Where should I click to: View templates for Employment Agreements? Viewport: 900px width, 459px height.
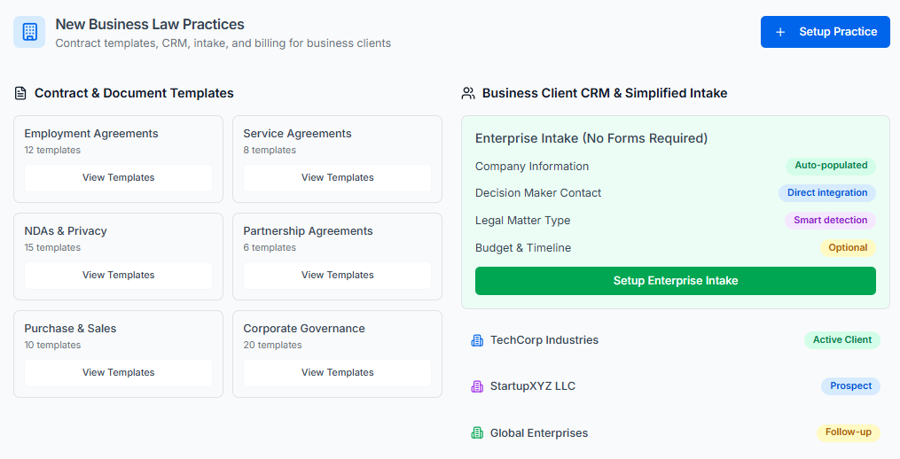(118, 178)
